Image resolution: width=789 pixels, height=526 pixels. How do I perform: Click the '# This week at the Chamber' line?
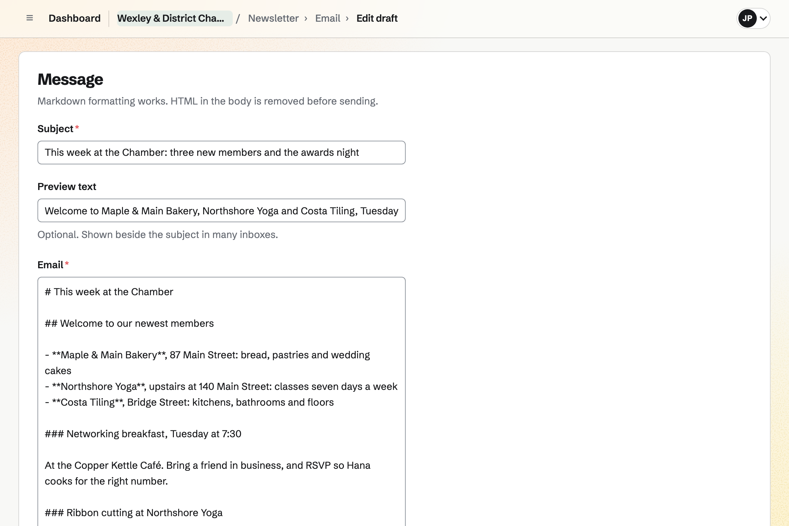[109, 292]
